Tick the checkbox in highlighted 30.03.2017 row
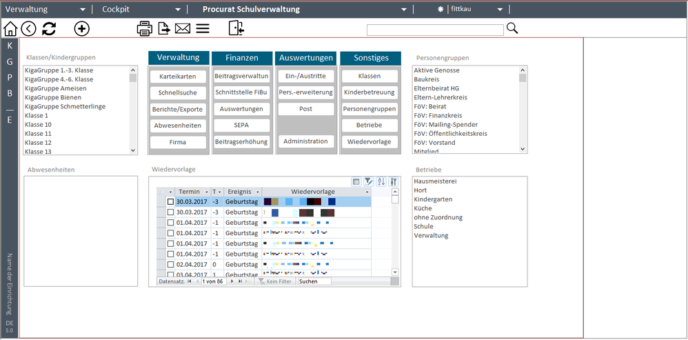The width and height of the screenshot is (688, 340). click(x=170, y=202)
